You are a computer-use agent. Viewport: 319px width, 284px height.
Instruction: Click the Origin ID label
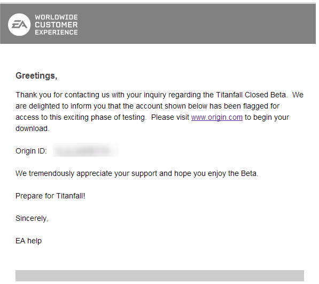(x=31, y=151)
